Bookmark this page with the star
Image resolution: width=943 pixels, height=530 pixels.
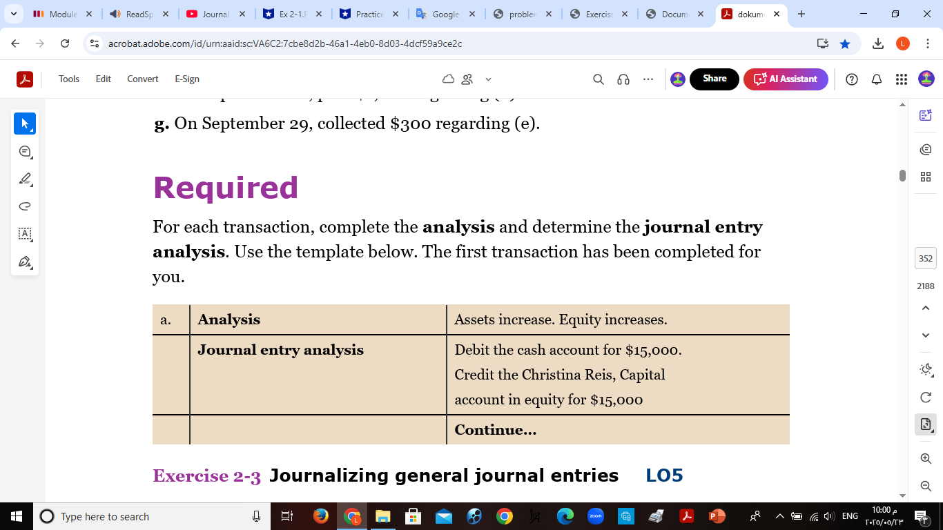click(845, 43)
